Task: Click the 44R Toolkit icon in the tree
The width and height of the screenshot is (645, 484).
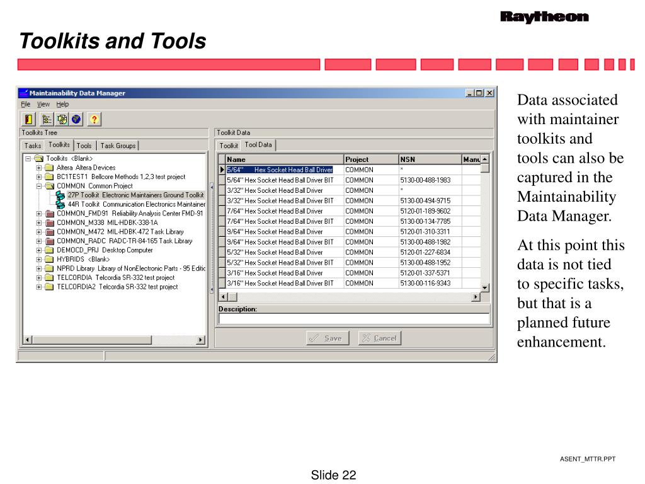Action: (x=60, y=204)
